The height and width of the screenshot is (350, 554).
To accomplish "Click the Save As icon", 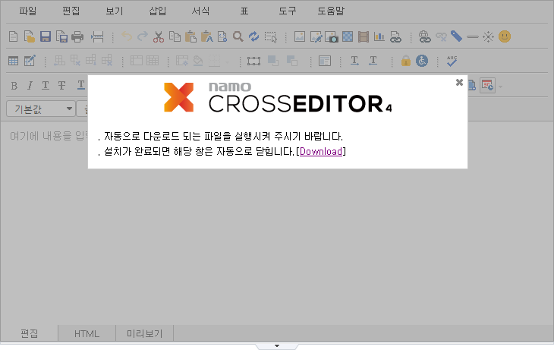I will pyautogui.click(x=61, y=36).
